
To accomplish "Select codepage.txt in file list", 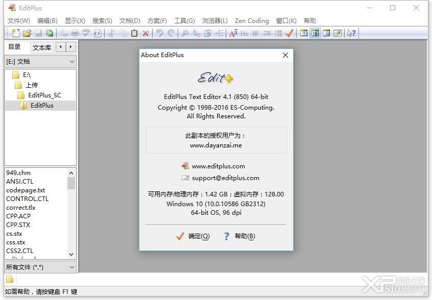I will pyautogui.click(x=26, y=190).
